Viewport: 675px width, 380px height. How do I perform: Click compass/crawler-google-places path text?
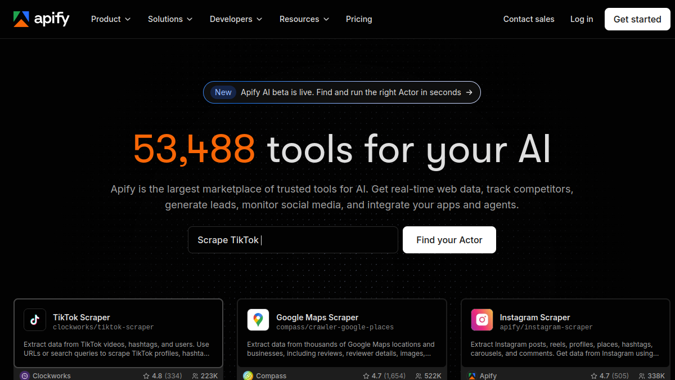[x=335, y=327]
